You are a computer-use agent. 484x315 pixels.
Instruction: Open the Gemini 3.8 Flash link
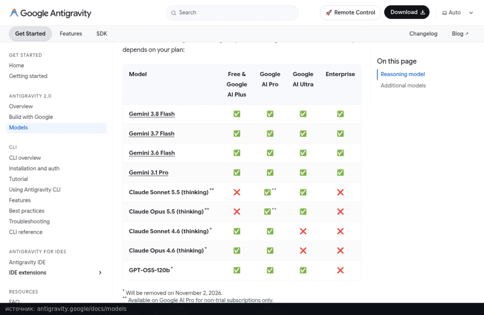(152, 114)
